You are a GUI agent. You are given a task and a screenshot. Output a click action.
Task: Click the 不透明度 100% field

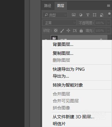click(100, 23)
